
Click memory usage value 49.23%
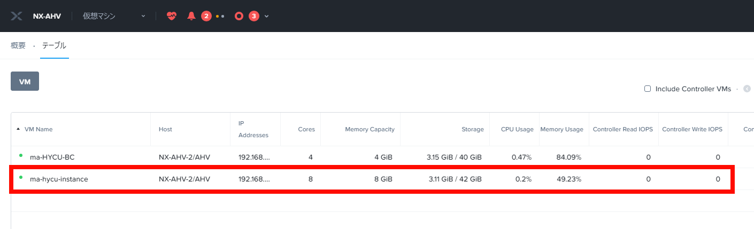pyautogui.click(x=569, y=179)
